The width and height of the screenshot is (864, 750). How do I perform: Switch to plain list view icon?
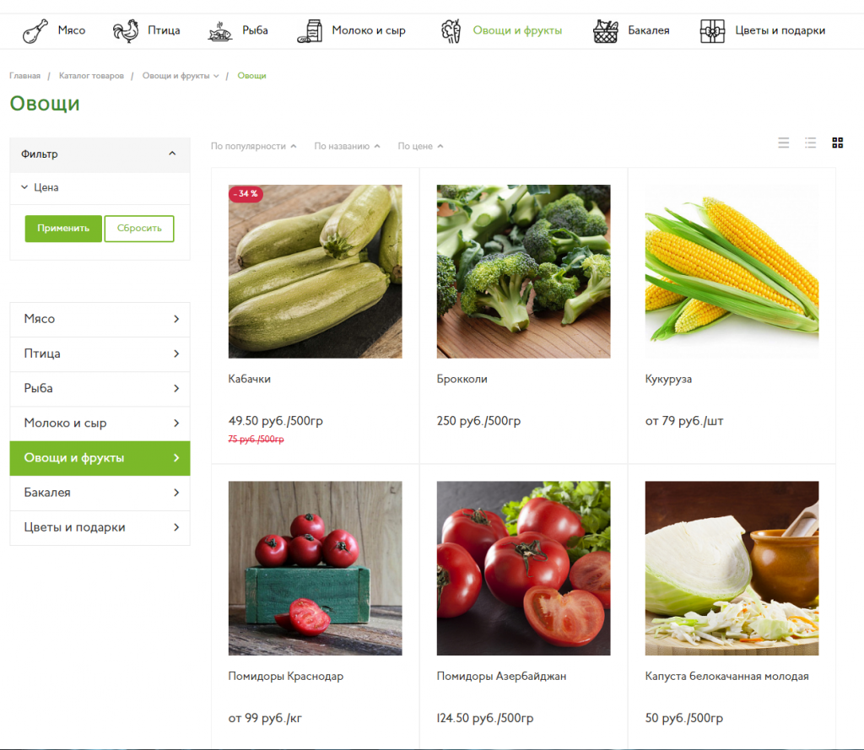(784, 143)
